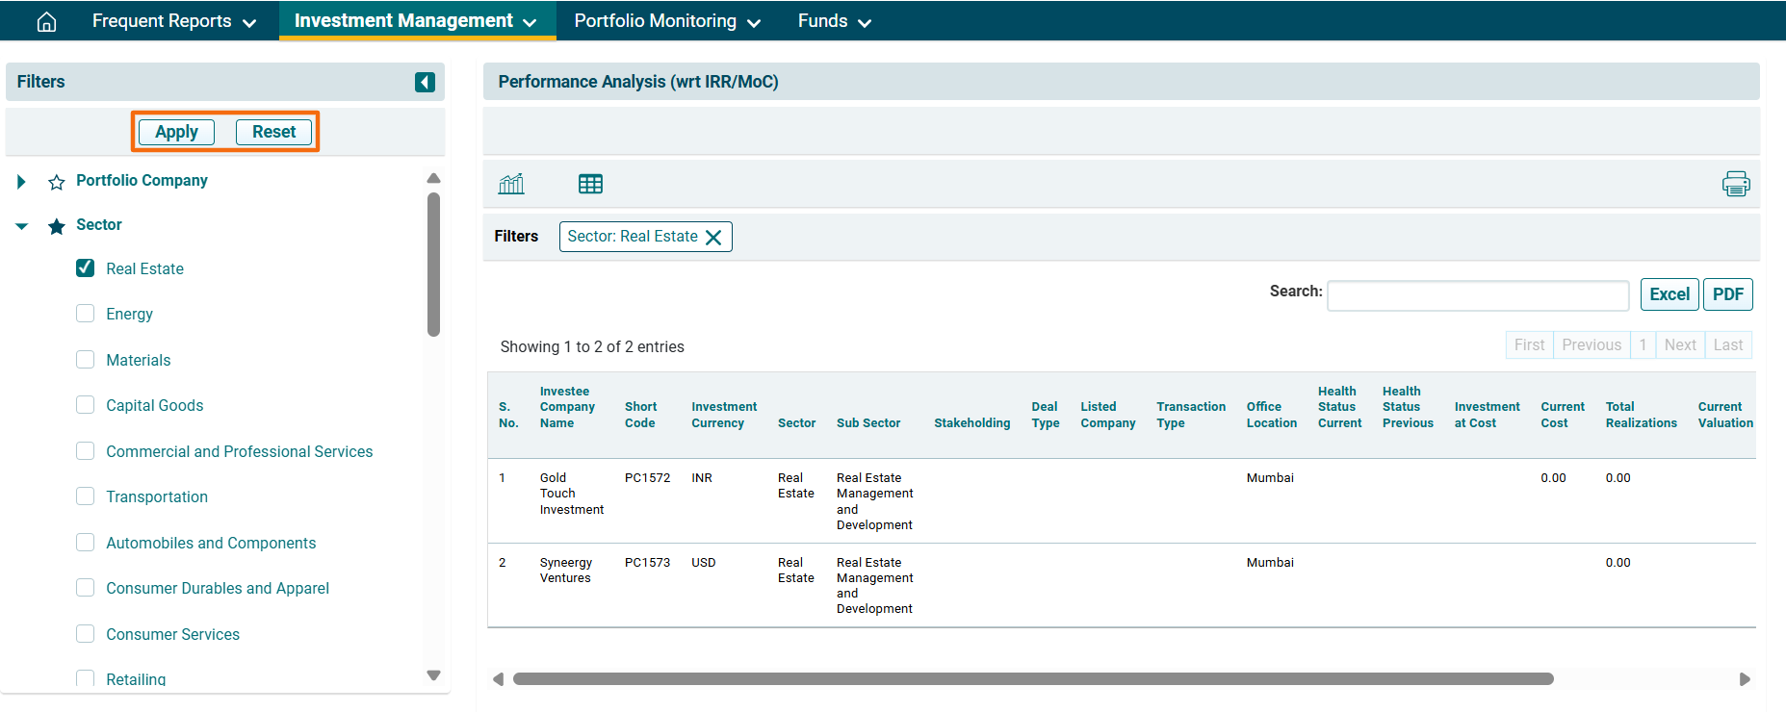Focus the Search input field
This screenshot has width=1786, height=712.
tap(1477, 296)
